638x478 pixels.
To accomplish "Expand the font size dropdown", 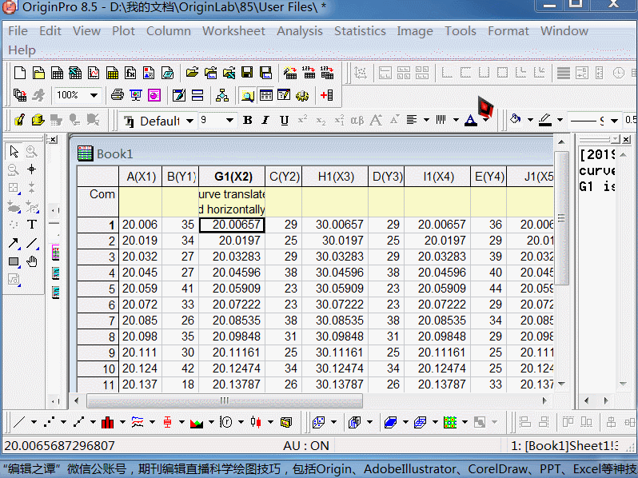I will 229,121.
